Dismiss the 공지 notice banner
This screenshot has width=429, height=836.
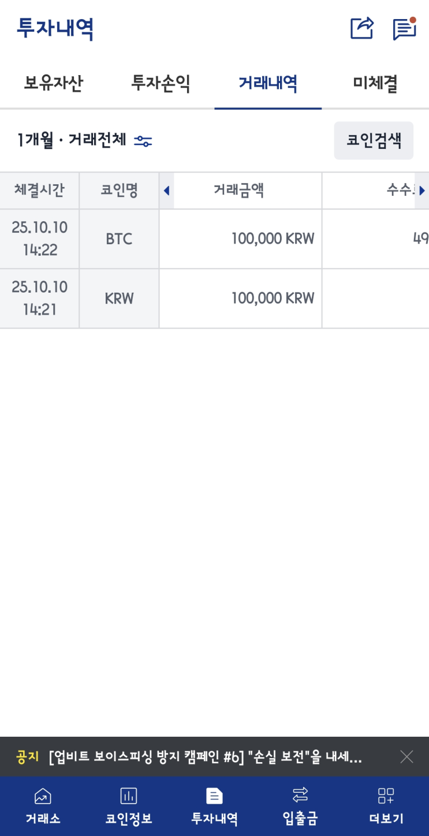(x=406, y=757)
